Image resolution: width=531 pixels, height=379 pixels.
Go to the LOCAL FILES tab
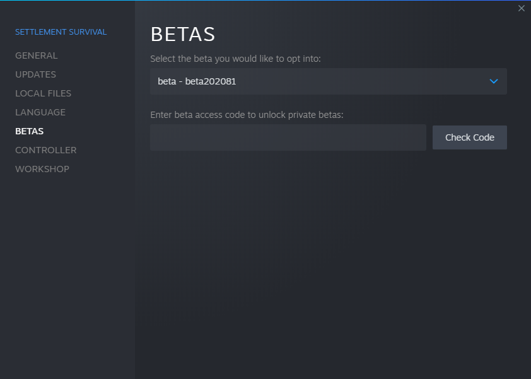point(43,93)
